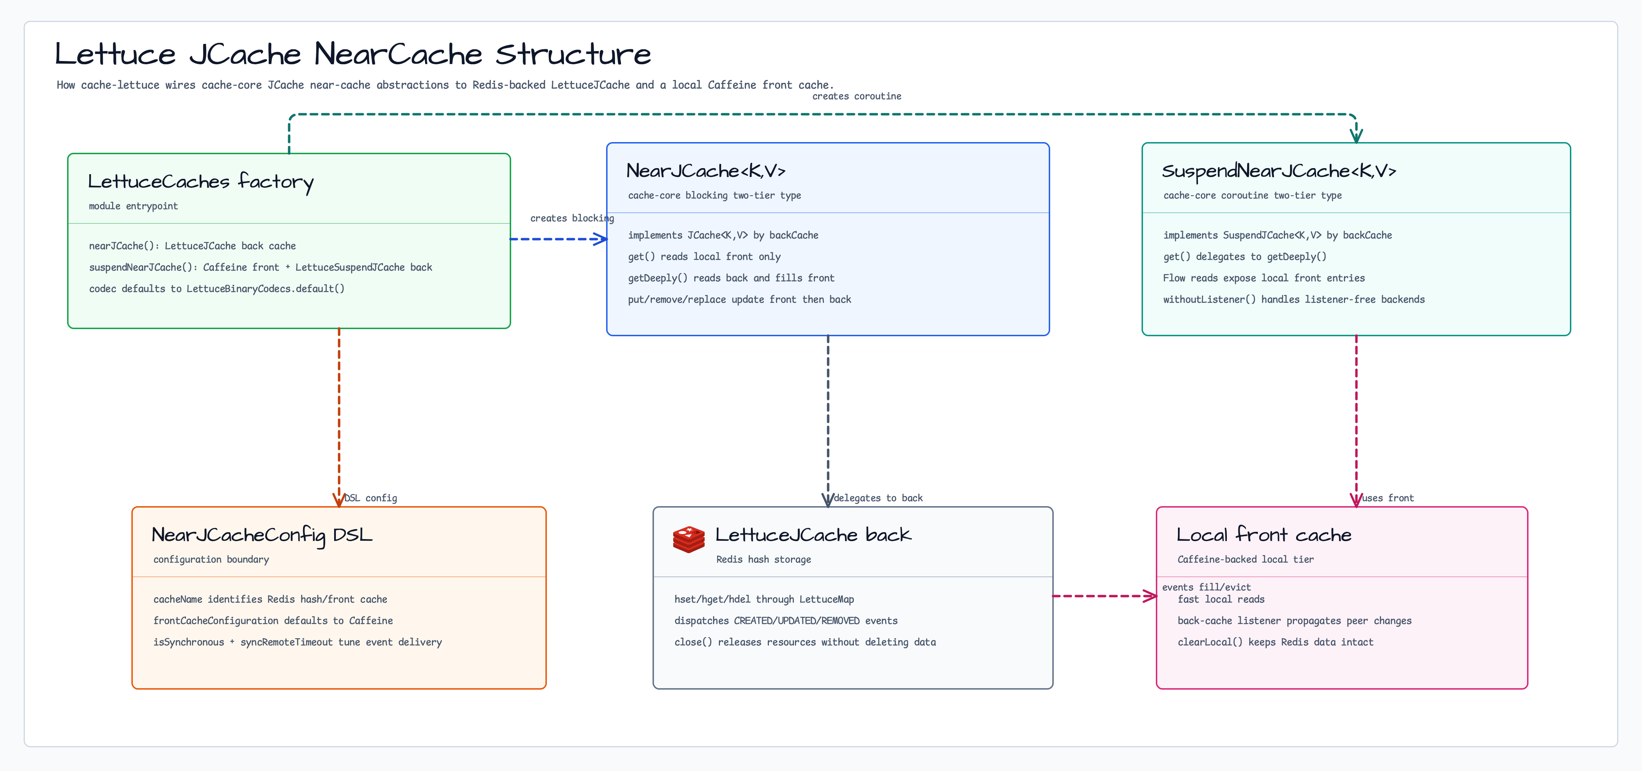Click 'implements JCache<K,V> by backCache' line
Image resolution: width=1642 pixels, height=771 pixels.
[723, 235]
